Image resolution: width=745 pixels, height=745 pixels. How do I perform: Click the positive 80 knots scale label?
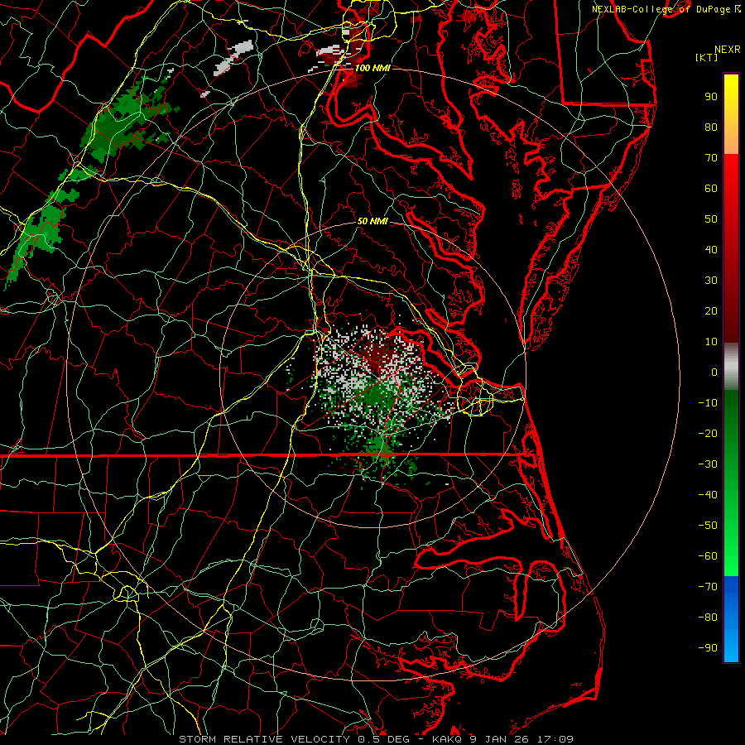711,127
